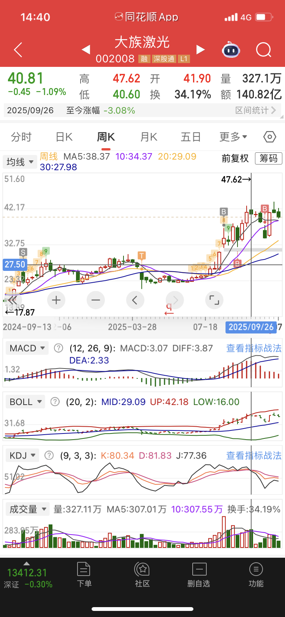The width and height of the screenshot is (285, 617).
Task: Tap the 2025/09/26 date label on axis
Action: pyautogui.click(x=251, y=327)
